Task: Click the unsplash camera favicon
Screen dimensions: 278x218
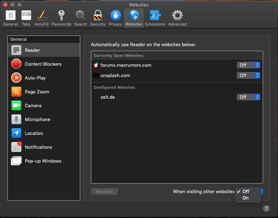Action: tap(96, 75)
